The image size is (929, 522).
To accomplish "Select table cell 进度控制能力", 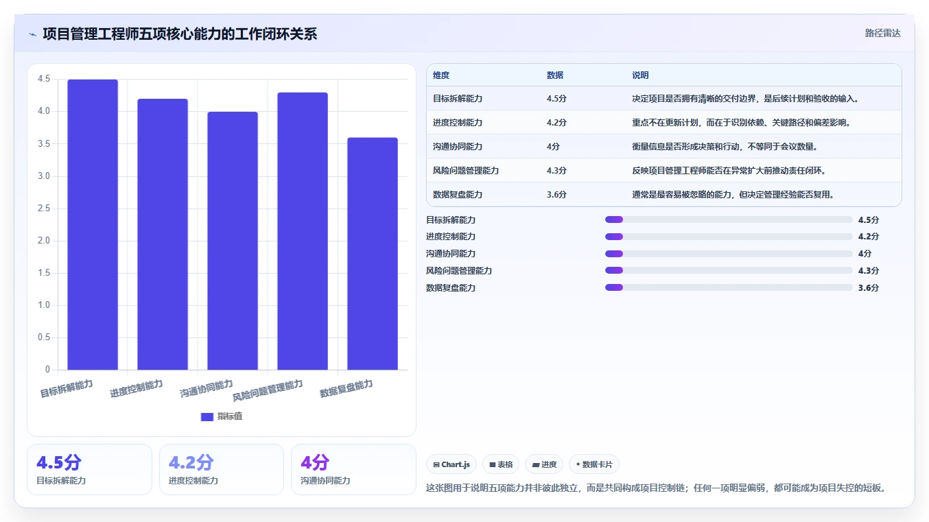I will point(458,123).
